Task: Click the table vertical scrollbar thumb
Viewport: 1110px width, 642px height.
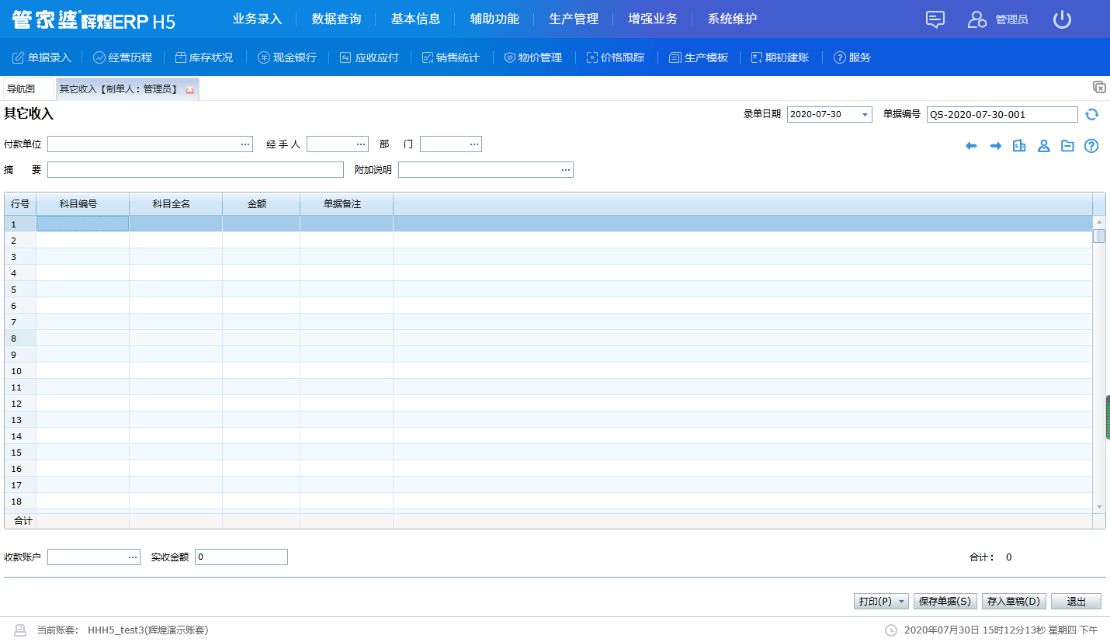Action: [1099, 236]
